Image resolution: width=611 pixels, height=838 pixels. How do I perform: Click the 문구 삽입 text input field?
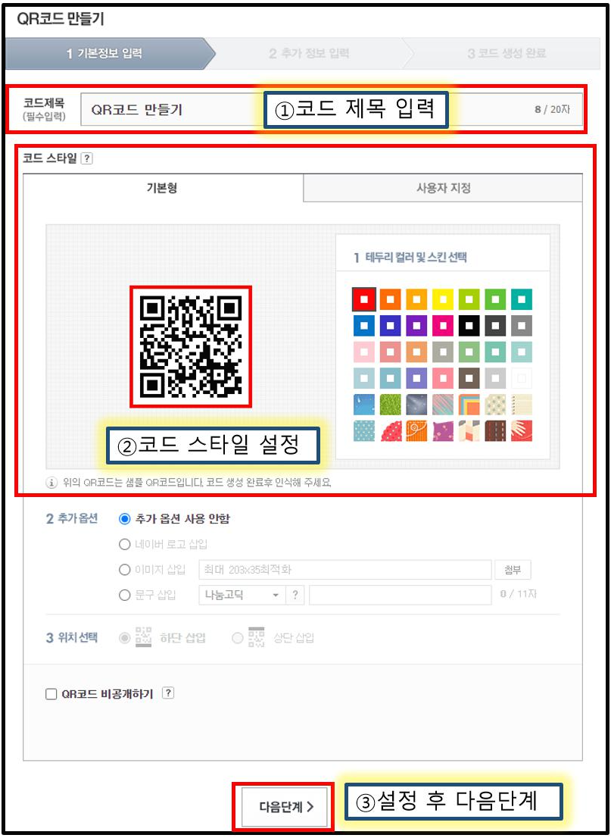(400, 595)
